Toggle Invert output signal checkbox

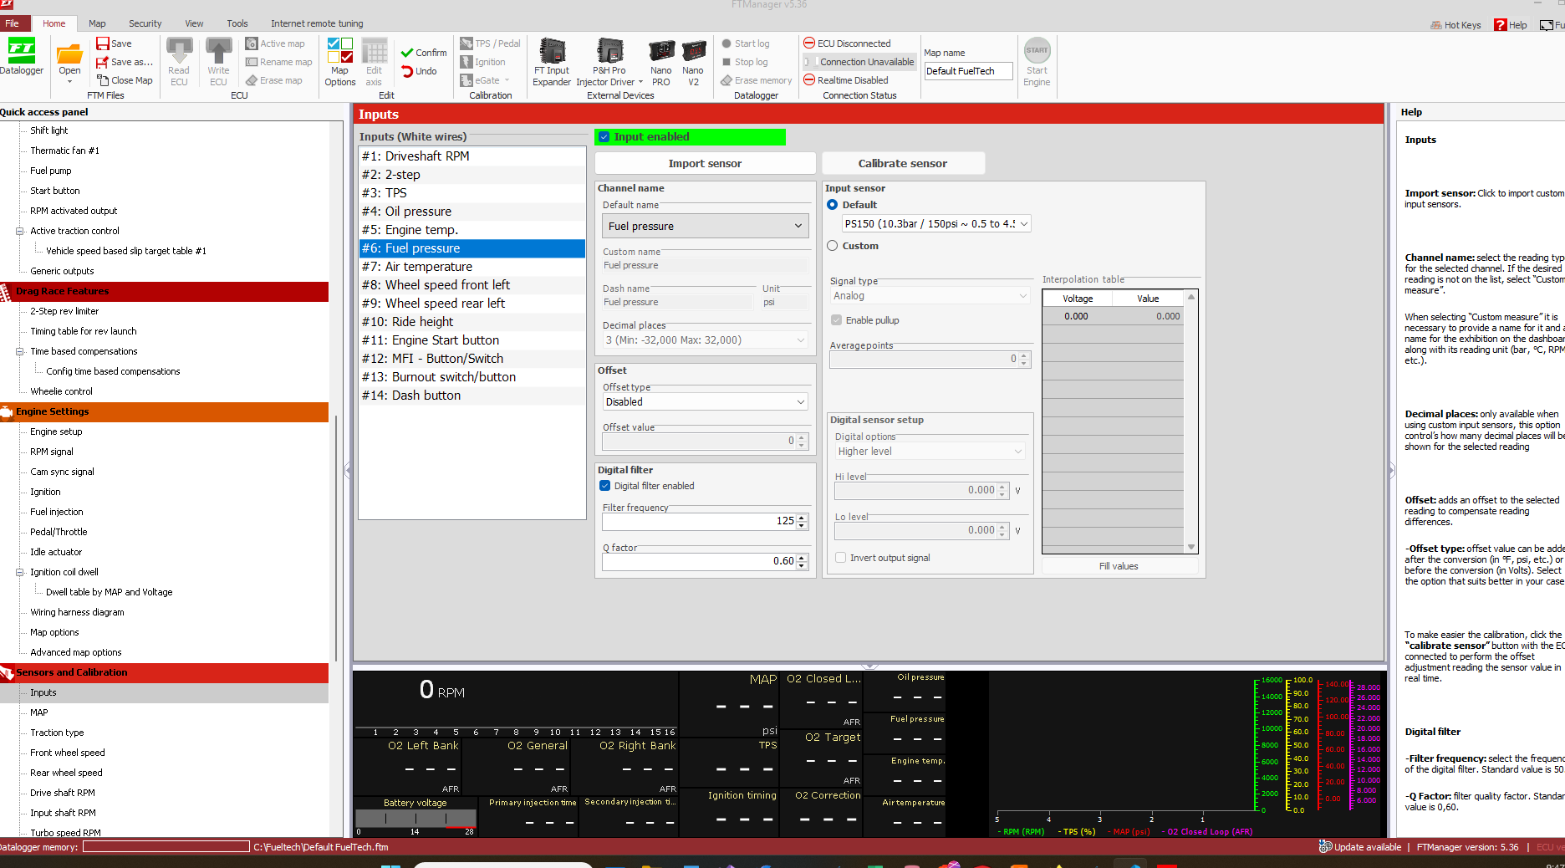click(841, 558)
